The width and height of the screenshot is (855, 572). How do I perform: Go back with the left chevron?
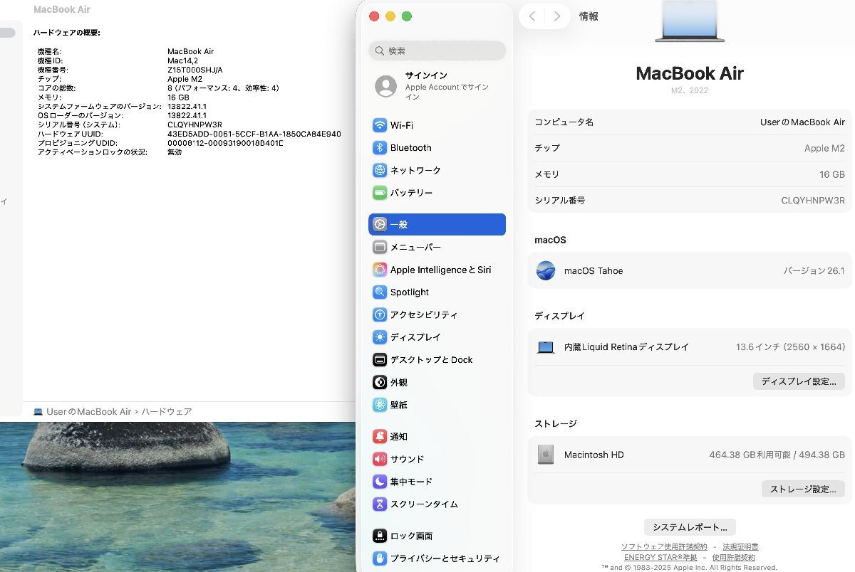pos(532,16)
